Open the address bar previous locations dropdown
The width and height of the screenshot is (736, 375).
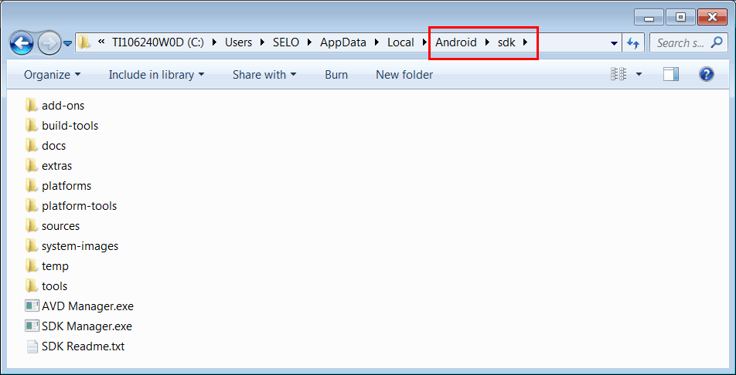pos(614,43)
